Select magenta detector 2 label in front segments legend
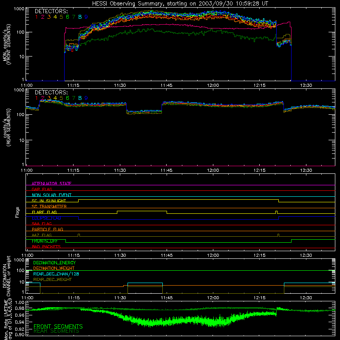340x340 pixels. tap(43, 17)
